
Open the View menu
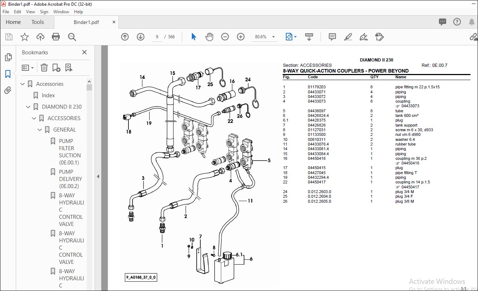tap(30, 12)
